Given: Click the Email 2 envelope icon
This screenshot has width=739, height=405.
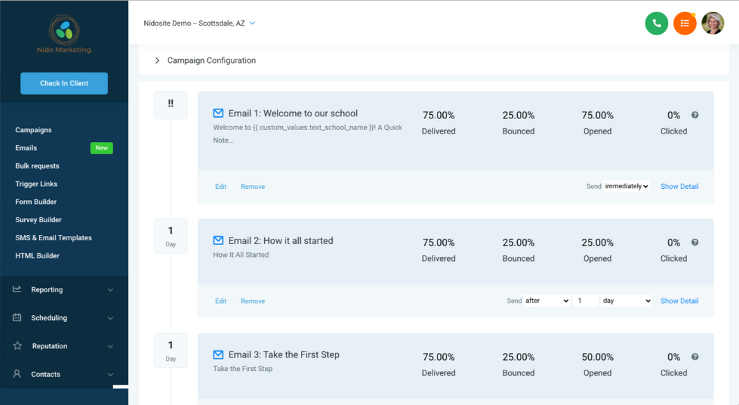Looking at the screenshot, I should pos(218,240).
